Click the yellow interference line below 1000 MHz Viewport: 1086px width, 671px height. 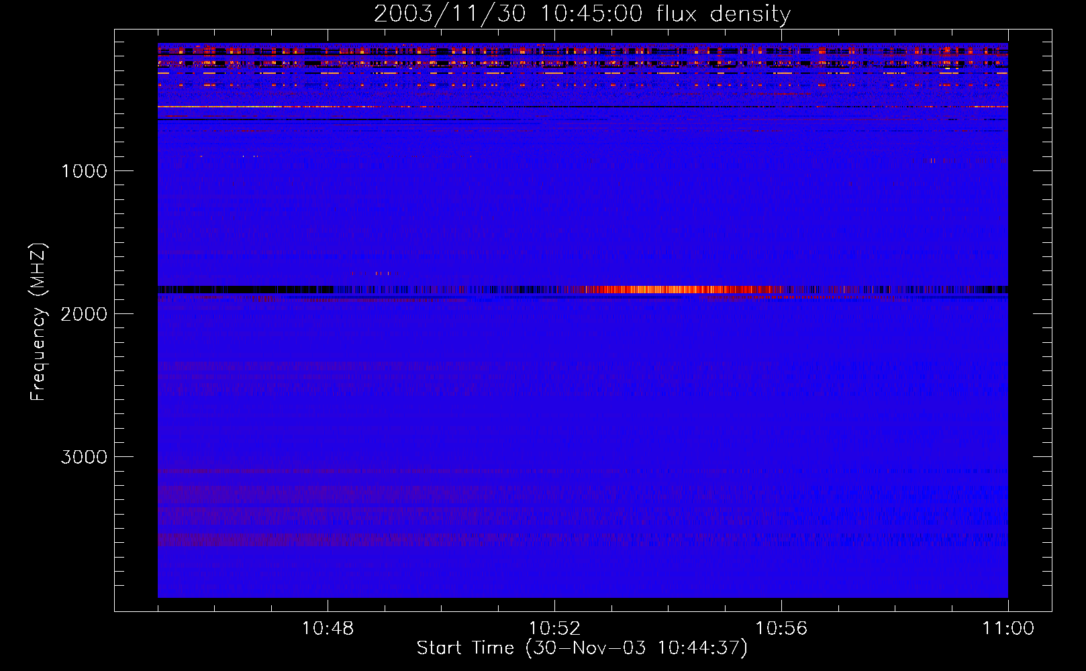point(268,107)
